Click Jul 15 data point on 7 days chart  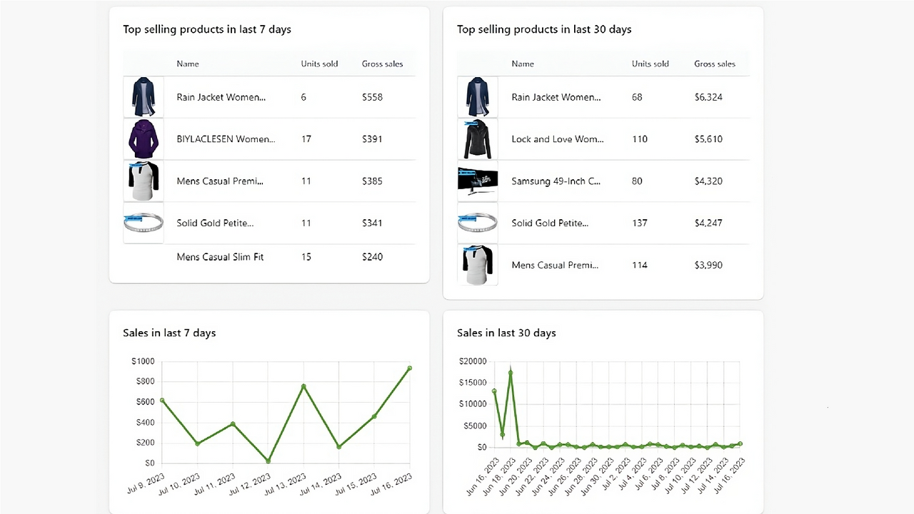[x=374, y=416]
